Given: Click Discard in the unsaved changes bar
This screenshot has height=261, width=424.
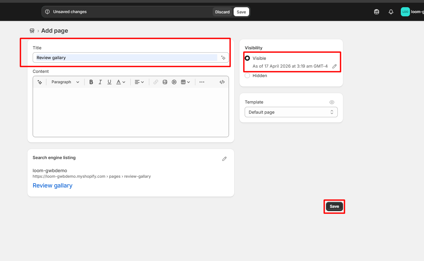Looking at the screenshot, I should point(222,12).
